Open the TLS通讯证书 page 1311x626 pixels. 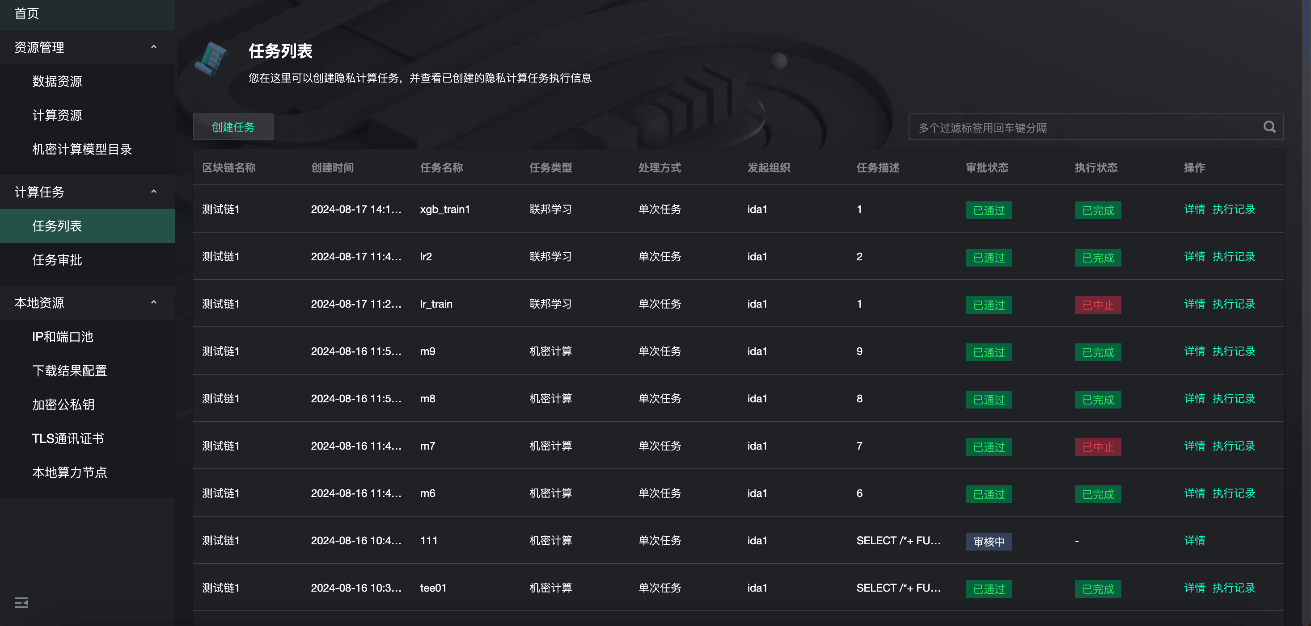coord(68,438)
